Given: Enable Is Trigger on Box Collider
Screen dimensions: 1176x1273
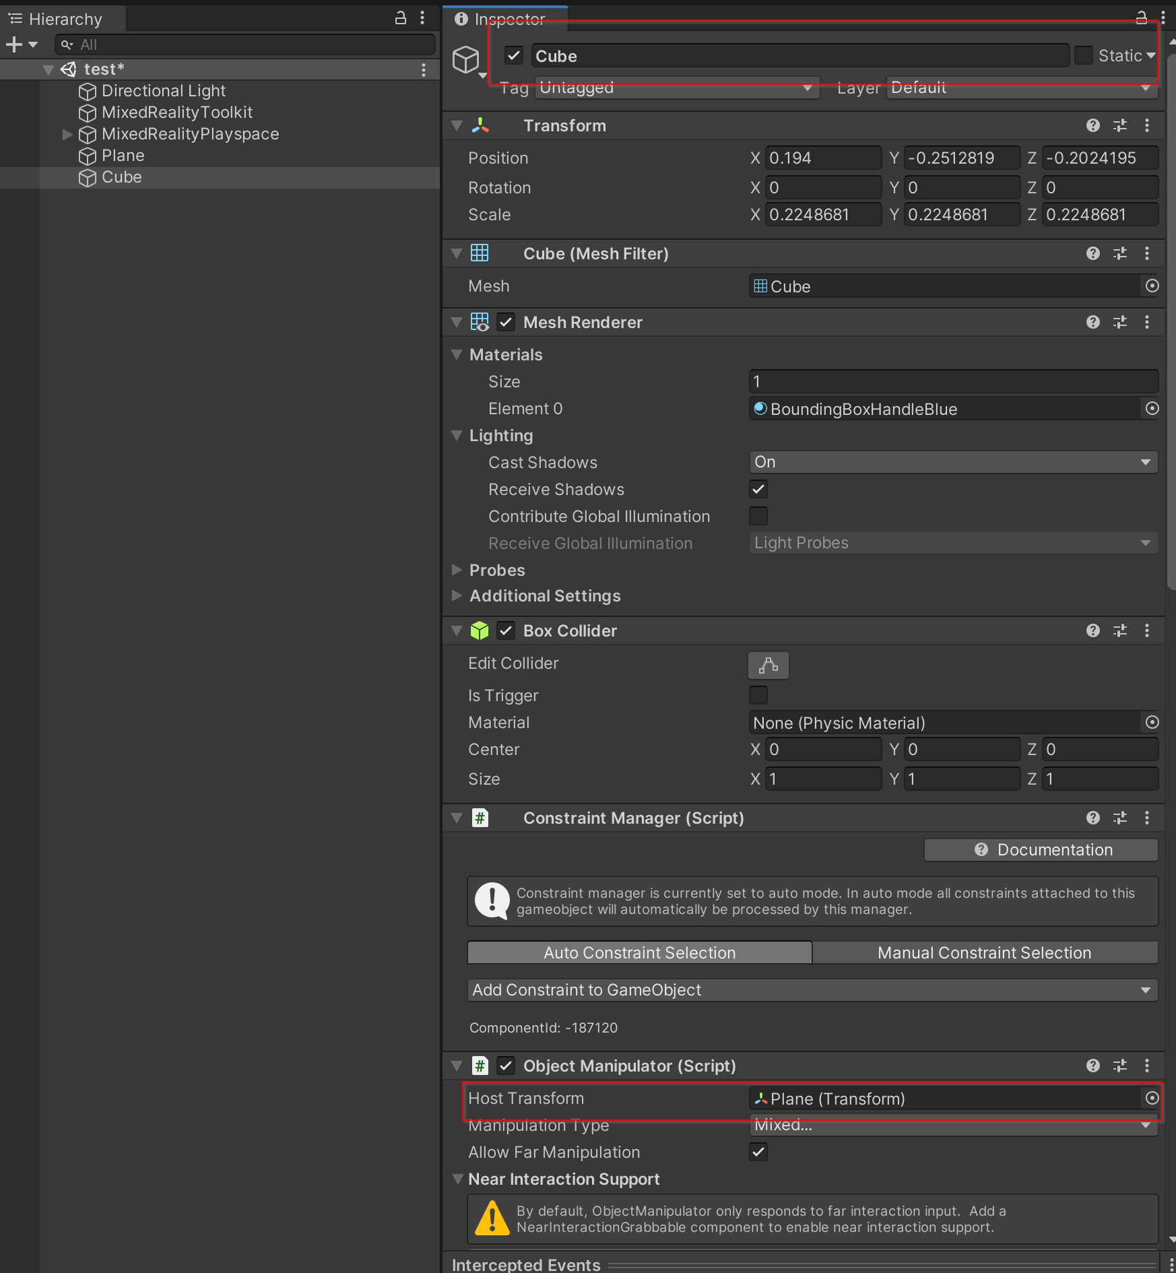Looking at the screenshot, I should [758, 695].
